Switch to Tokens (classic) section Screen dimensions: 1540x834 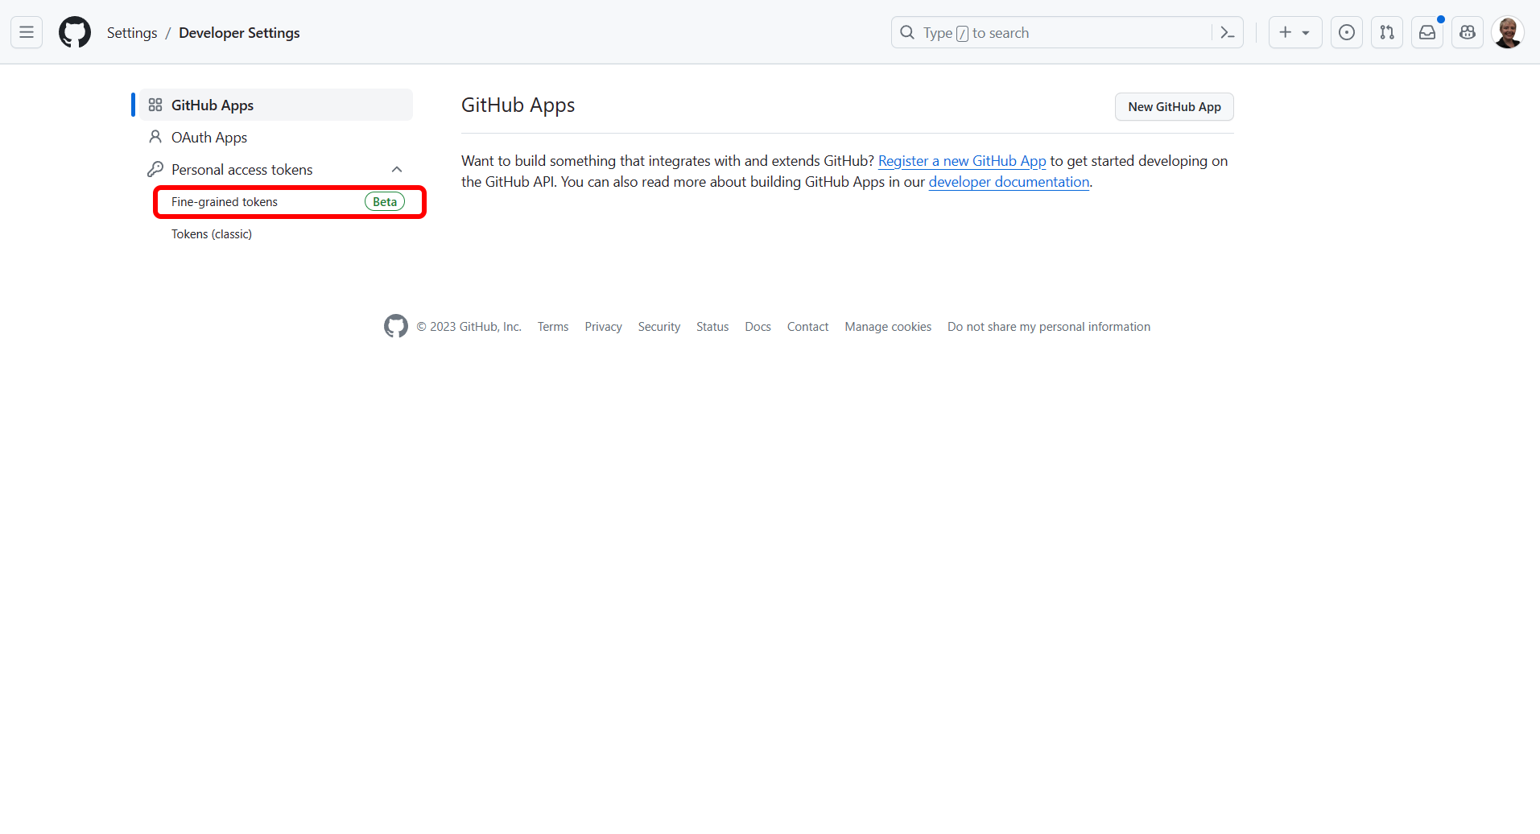tap(211, 233)
